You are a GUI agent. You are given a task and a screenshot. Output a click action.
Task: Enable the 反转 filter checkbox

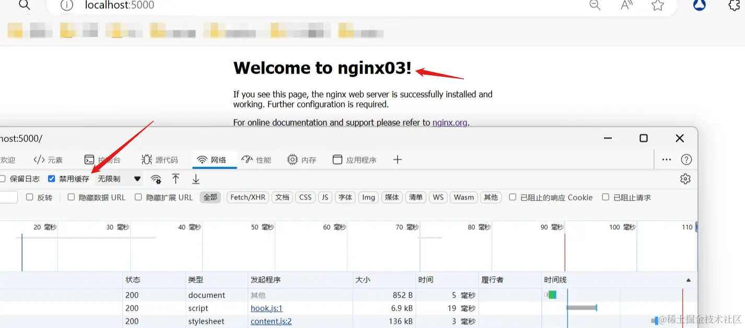click(30, 197)
